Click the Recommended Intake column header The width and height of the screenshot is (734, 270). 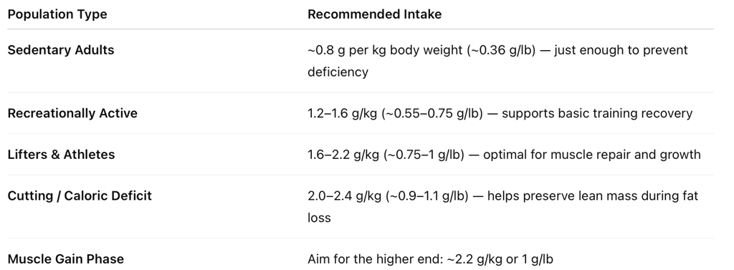point(374,14)
